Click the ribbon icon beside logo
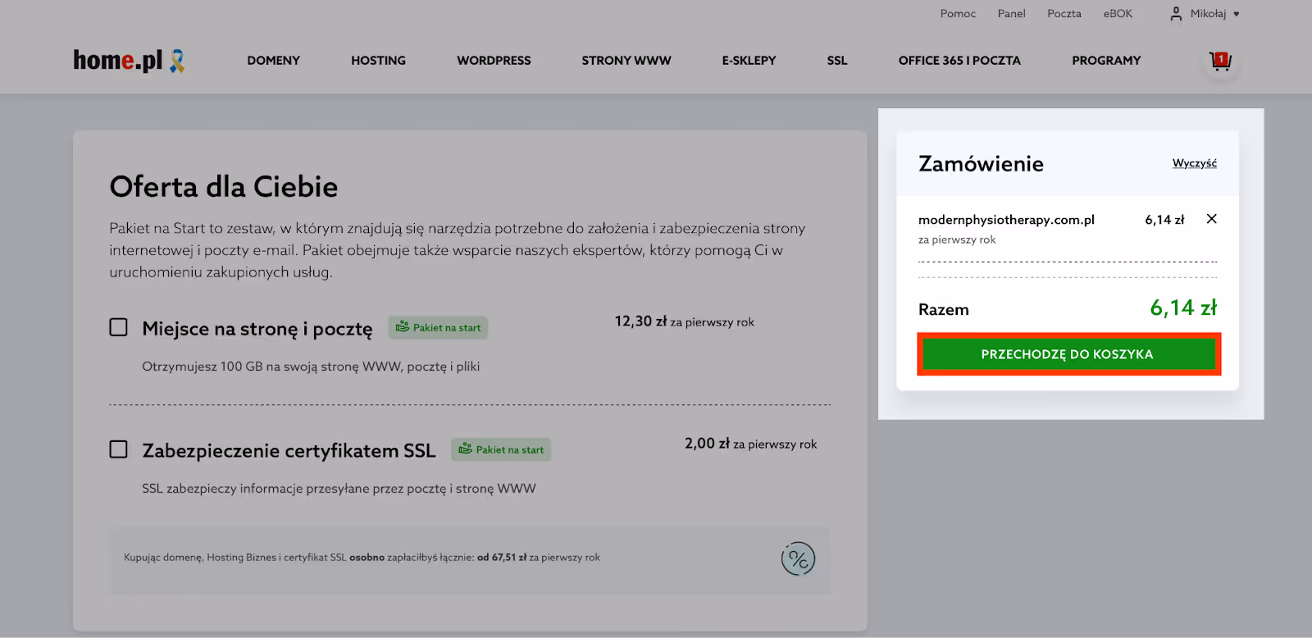Viewport: 1312px width, 638px height. pyautogui.click(x=177, y=61)
